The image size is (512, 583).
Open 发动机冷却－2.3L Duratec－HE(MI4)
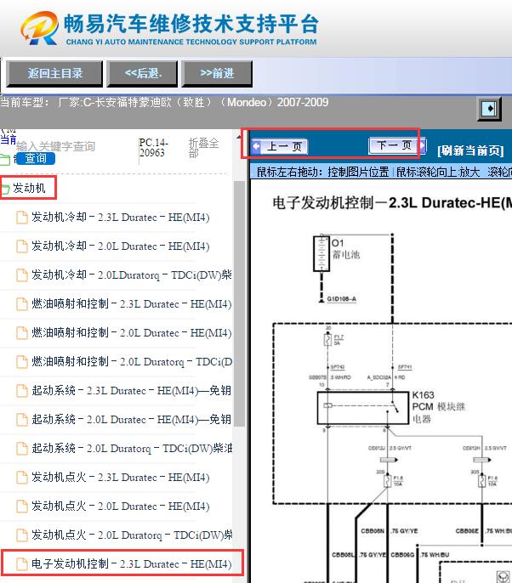click(x=120, y=218)
